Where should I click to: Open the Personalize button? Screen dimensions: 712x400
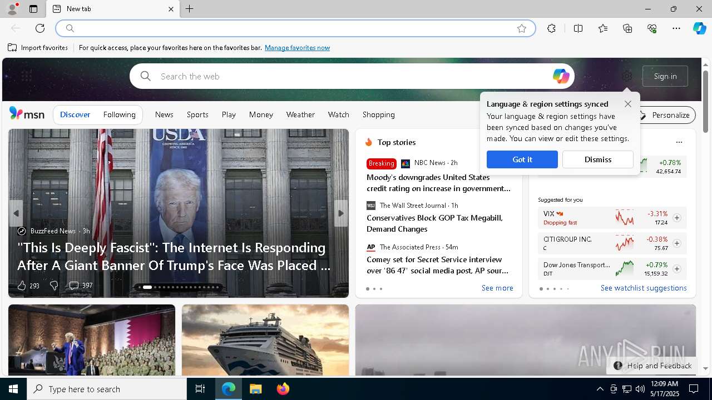click(665, 115)
